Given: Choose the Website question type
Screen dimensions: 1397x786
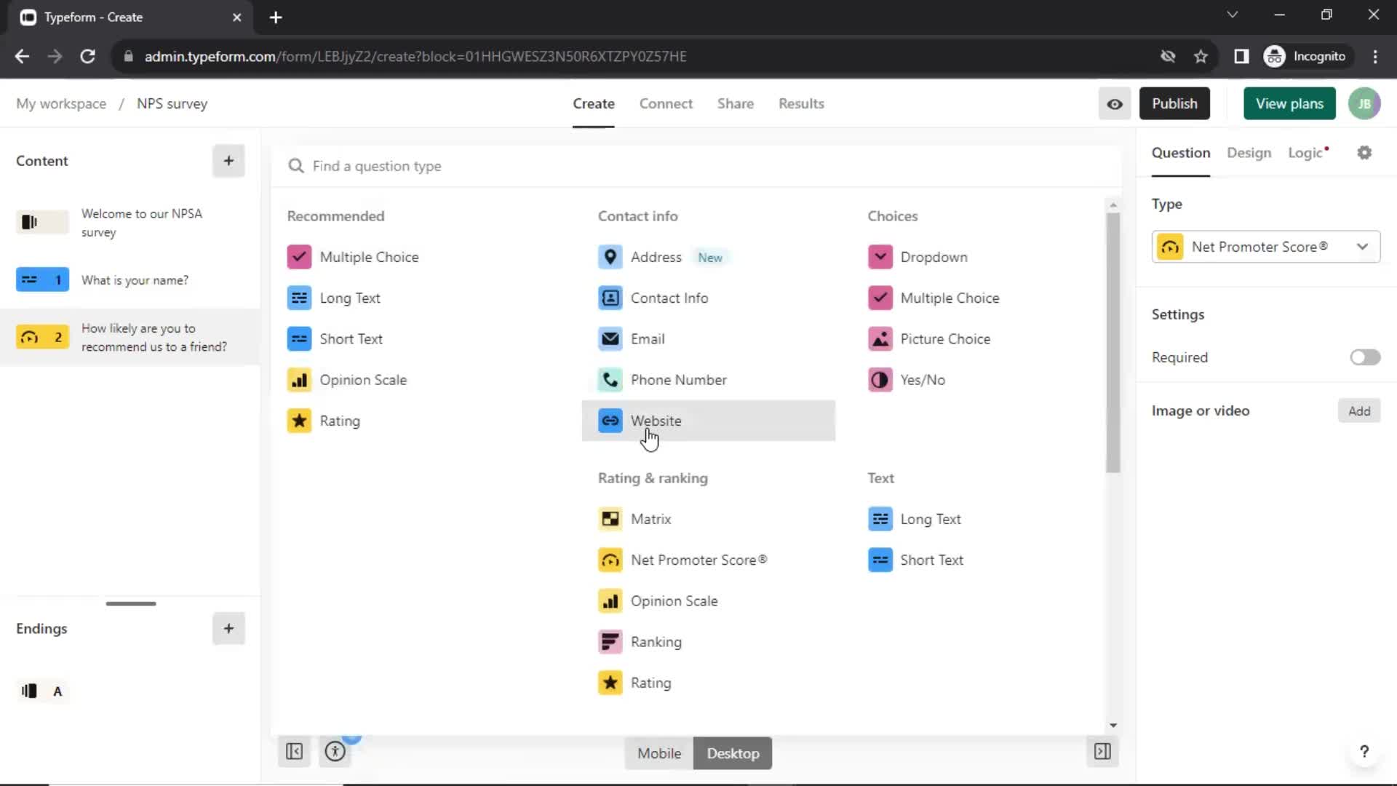Looking at the screenshot, I should [x=708, y=421].
